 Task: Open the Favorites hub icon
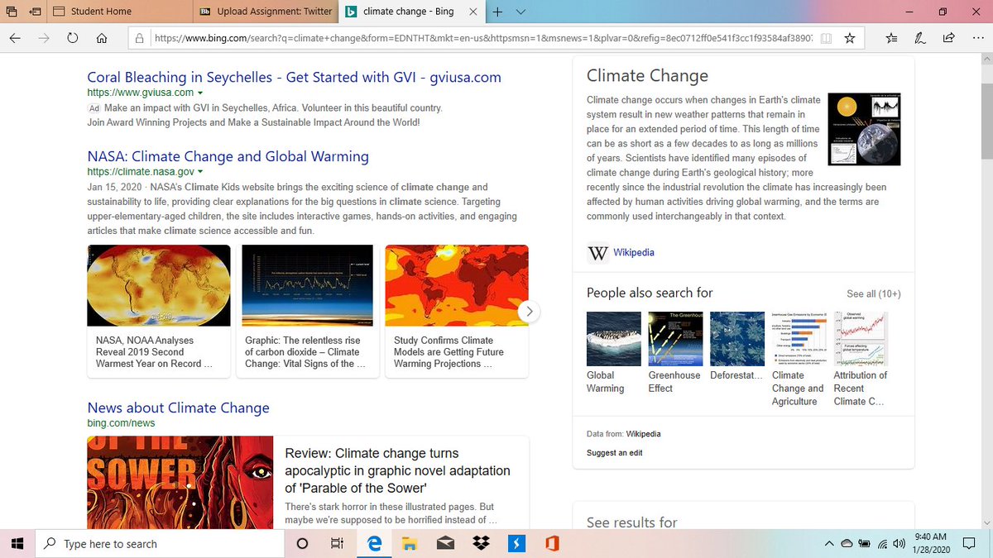(x=892, y=38)
